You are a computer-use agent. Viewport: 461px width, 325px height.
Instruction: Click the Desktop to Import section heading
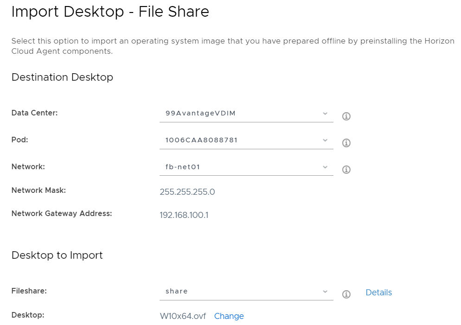pyautogui.click(x=57, y=255)
